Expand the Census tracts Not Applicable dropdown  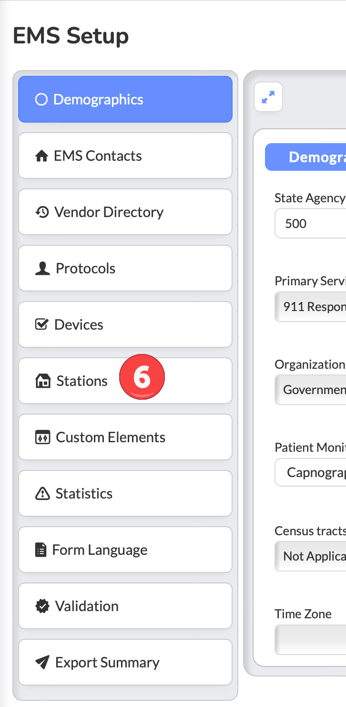[310, 556]
